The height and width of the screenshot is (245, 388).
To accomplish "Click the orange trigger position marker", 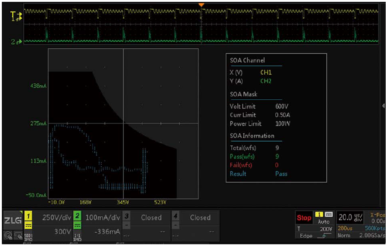I will (x=201, y=5).
